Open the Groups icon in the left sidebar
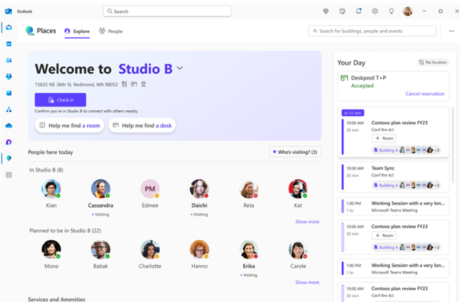The height and width of the screenshot is (302, 460). [9, 77]
